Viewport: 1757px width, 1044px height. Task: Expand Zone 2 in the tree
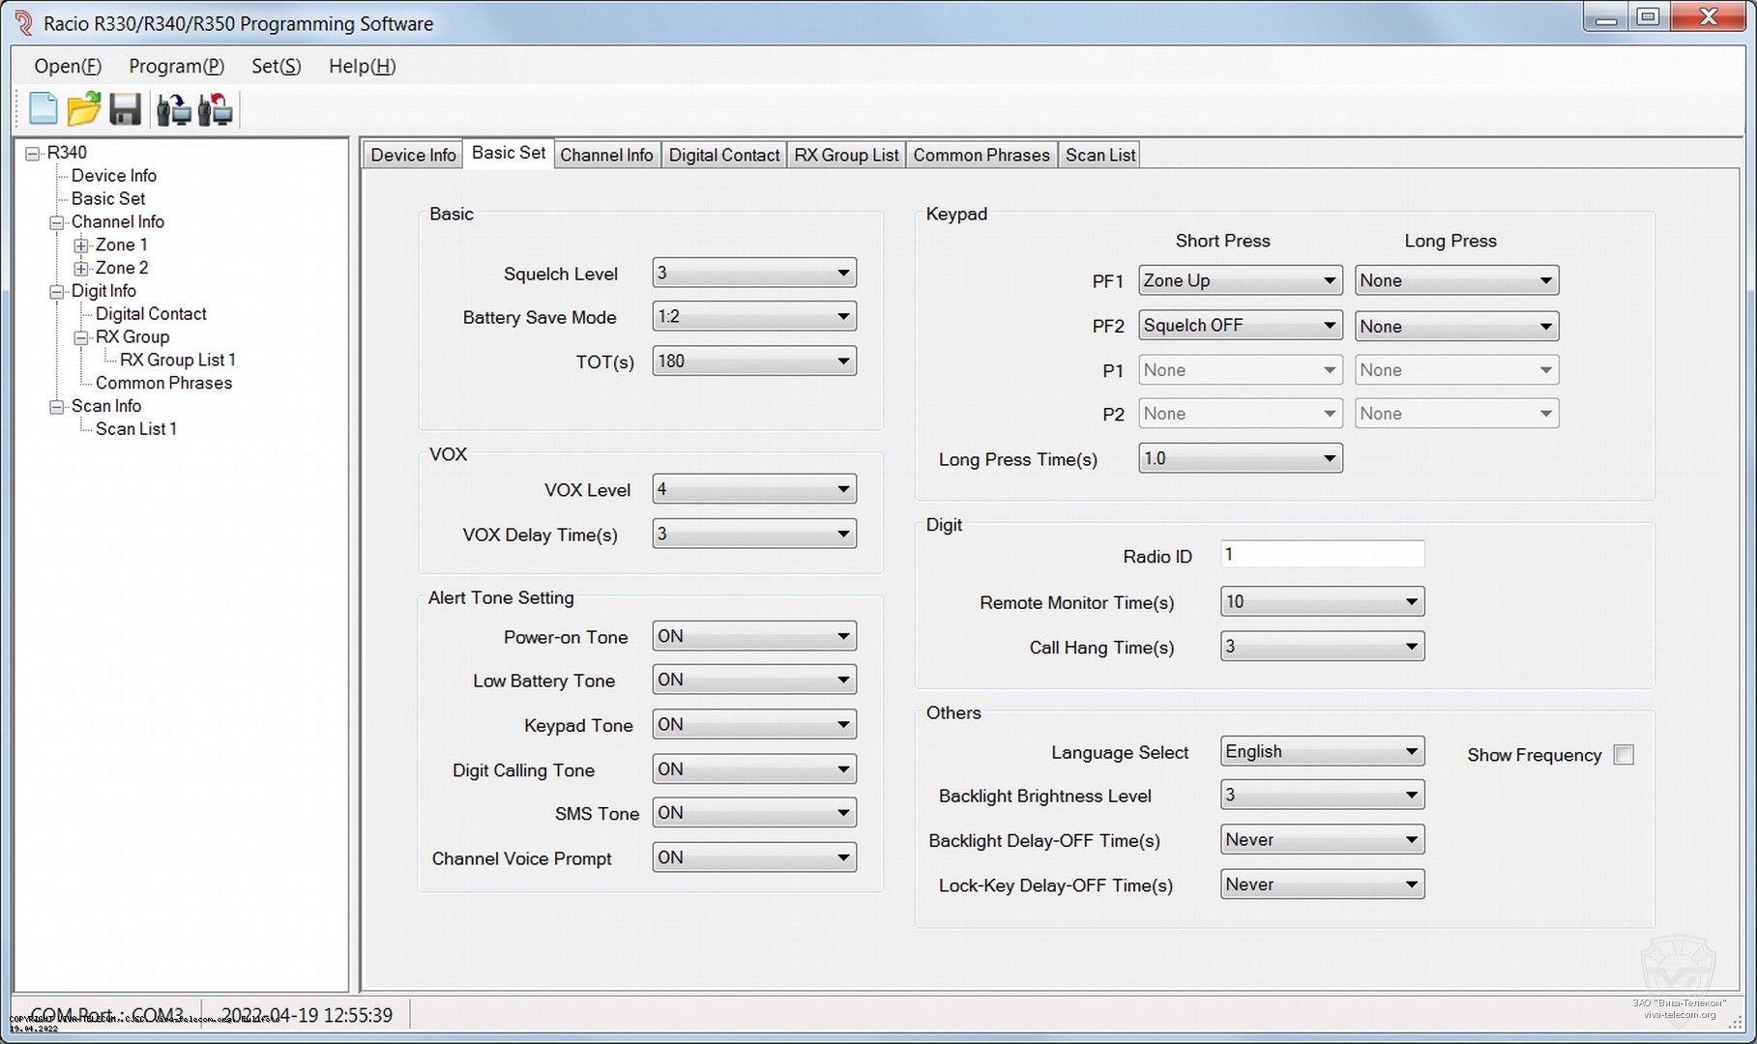click(x=81, y=269)
